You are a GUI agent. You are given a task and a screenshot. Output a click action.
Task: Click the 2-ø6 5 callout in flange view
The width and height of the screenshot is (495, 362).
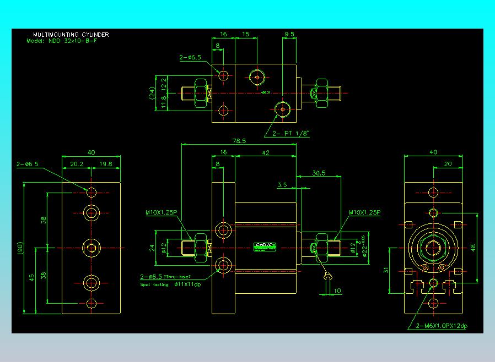[28, 164]
